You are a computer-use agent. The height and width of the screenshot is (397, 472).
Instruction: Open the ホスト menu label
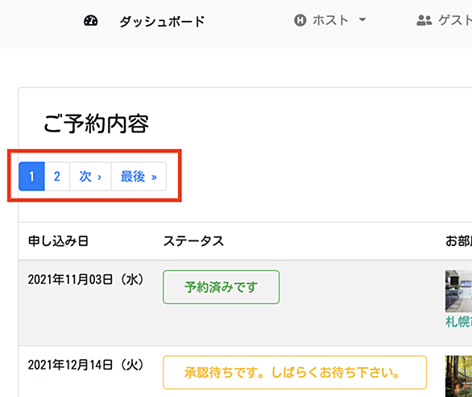[330, 20]
